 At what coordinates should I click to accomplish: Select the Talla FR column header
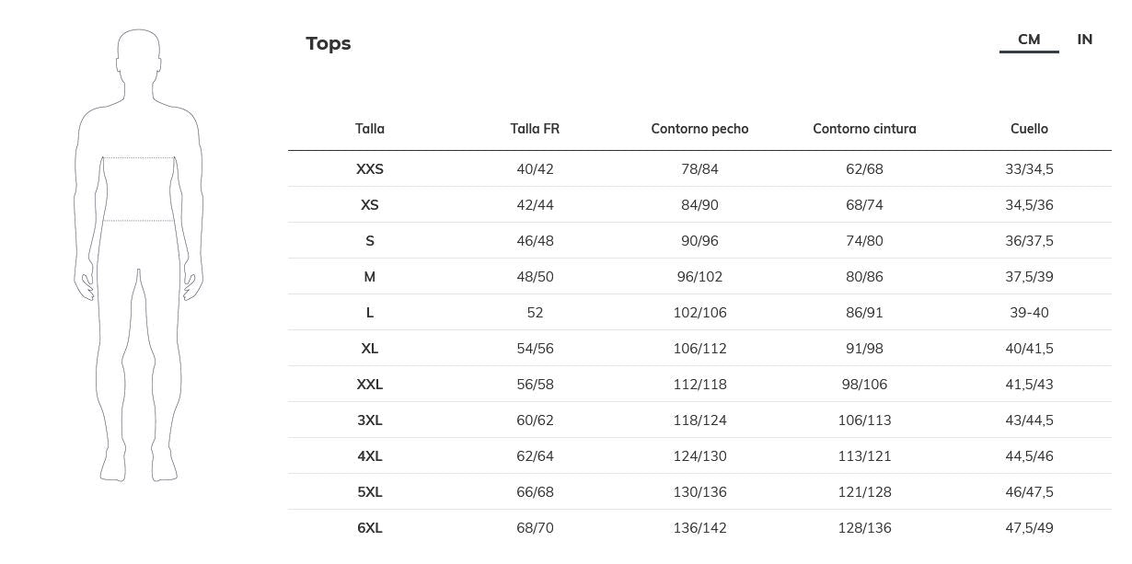click(x=535, y=129)
